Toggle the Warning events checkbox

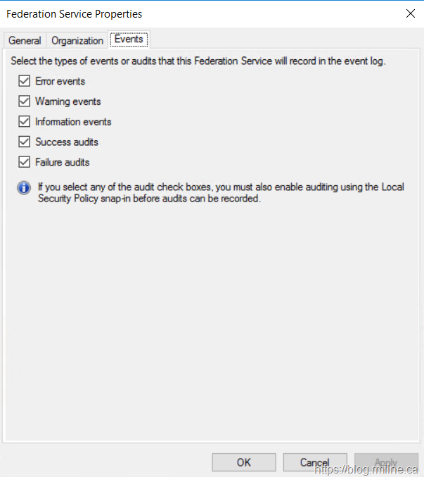pyautogui.click(x=25, y=101)
